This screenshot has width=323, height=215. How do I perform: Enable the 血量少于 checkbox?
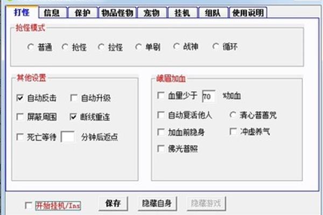pos(160,95)
